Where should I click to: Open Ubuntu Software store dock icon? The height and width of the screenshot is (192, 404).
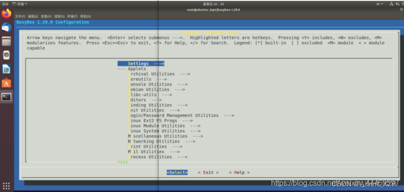click(x=7, y=83)
